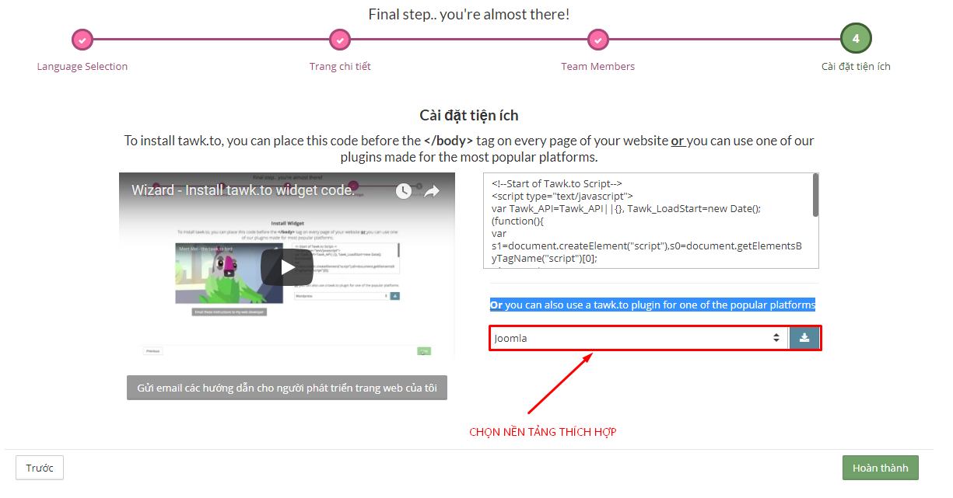The width and height of the screenshot is (953, 498).
Task: Click the Language Selection step checkmark circle
Action: [82, 40]
